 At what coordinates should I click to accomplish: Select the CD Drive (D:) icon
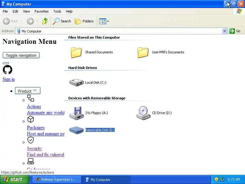point(143,113)
